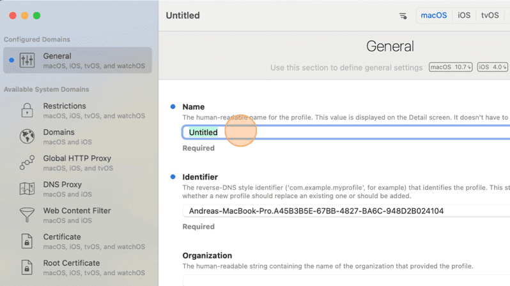Click the empty Organization text field

tap(346, 281)
